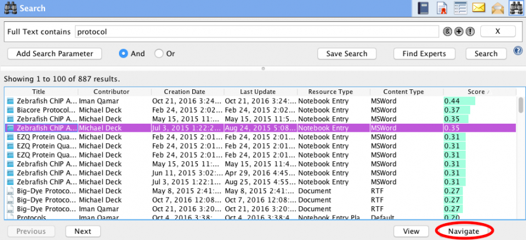Viewport: 526px width, 240px height.
Task: Click the Full Text contains label
Action: click(39, 32)
